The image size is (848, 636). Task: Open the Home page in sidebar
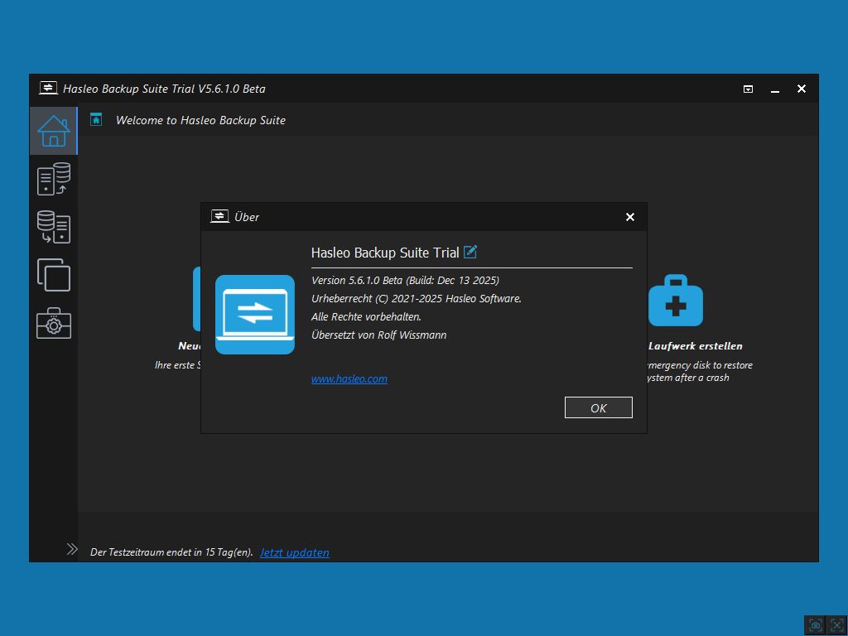(54, 131)
